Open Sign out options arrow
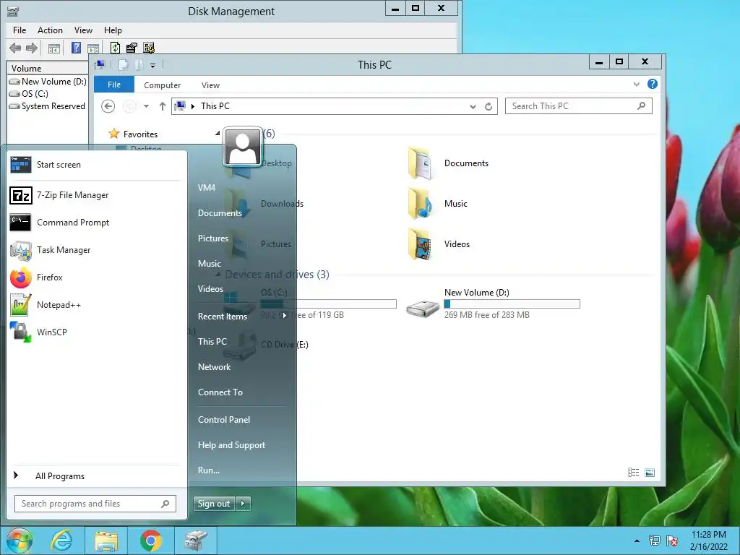740x555 pixels. coord(243,504)
